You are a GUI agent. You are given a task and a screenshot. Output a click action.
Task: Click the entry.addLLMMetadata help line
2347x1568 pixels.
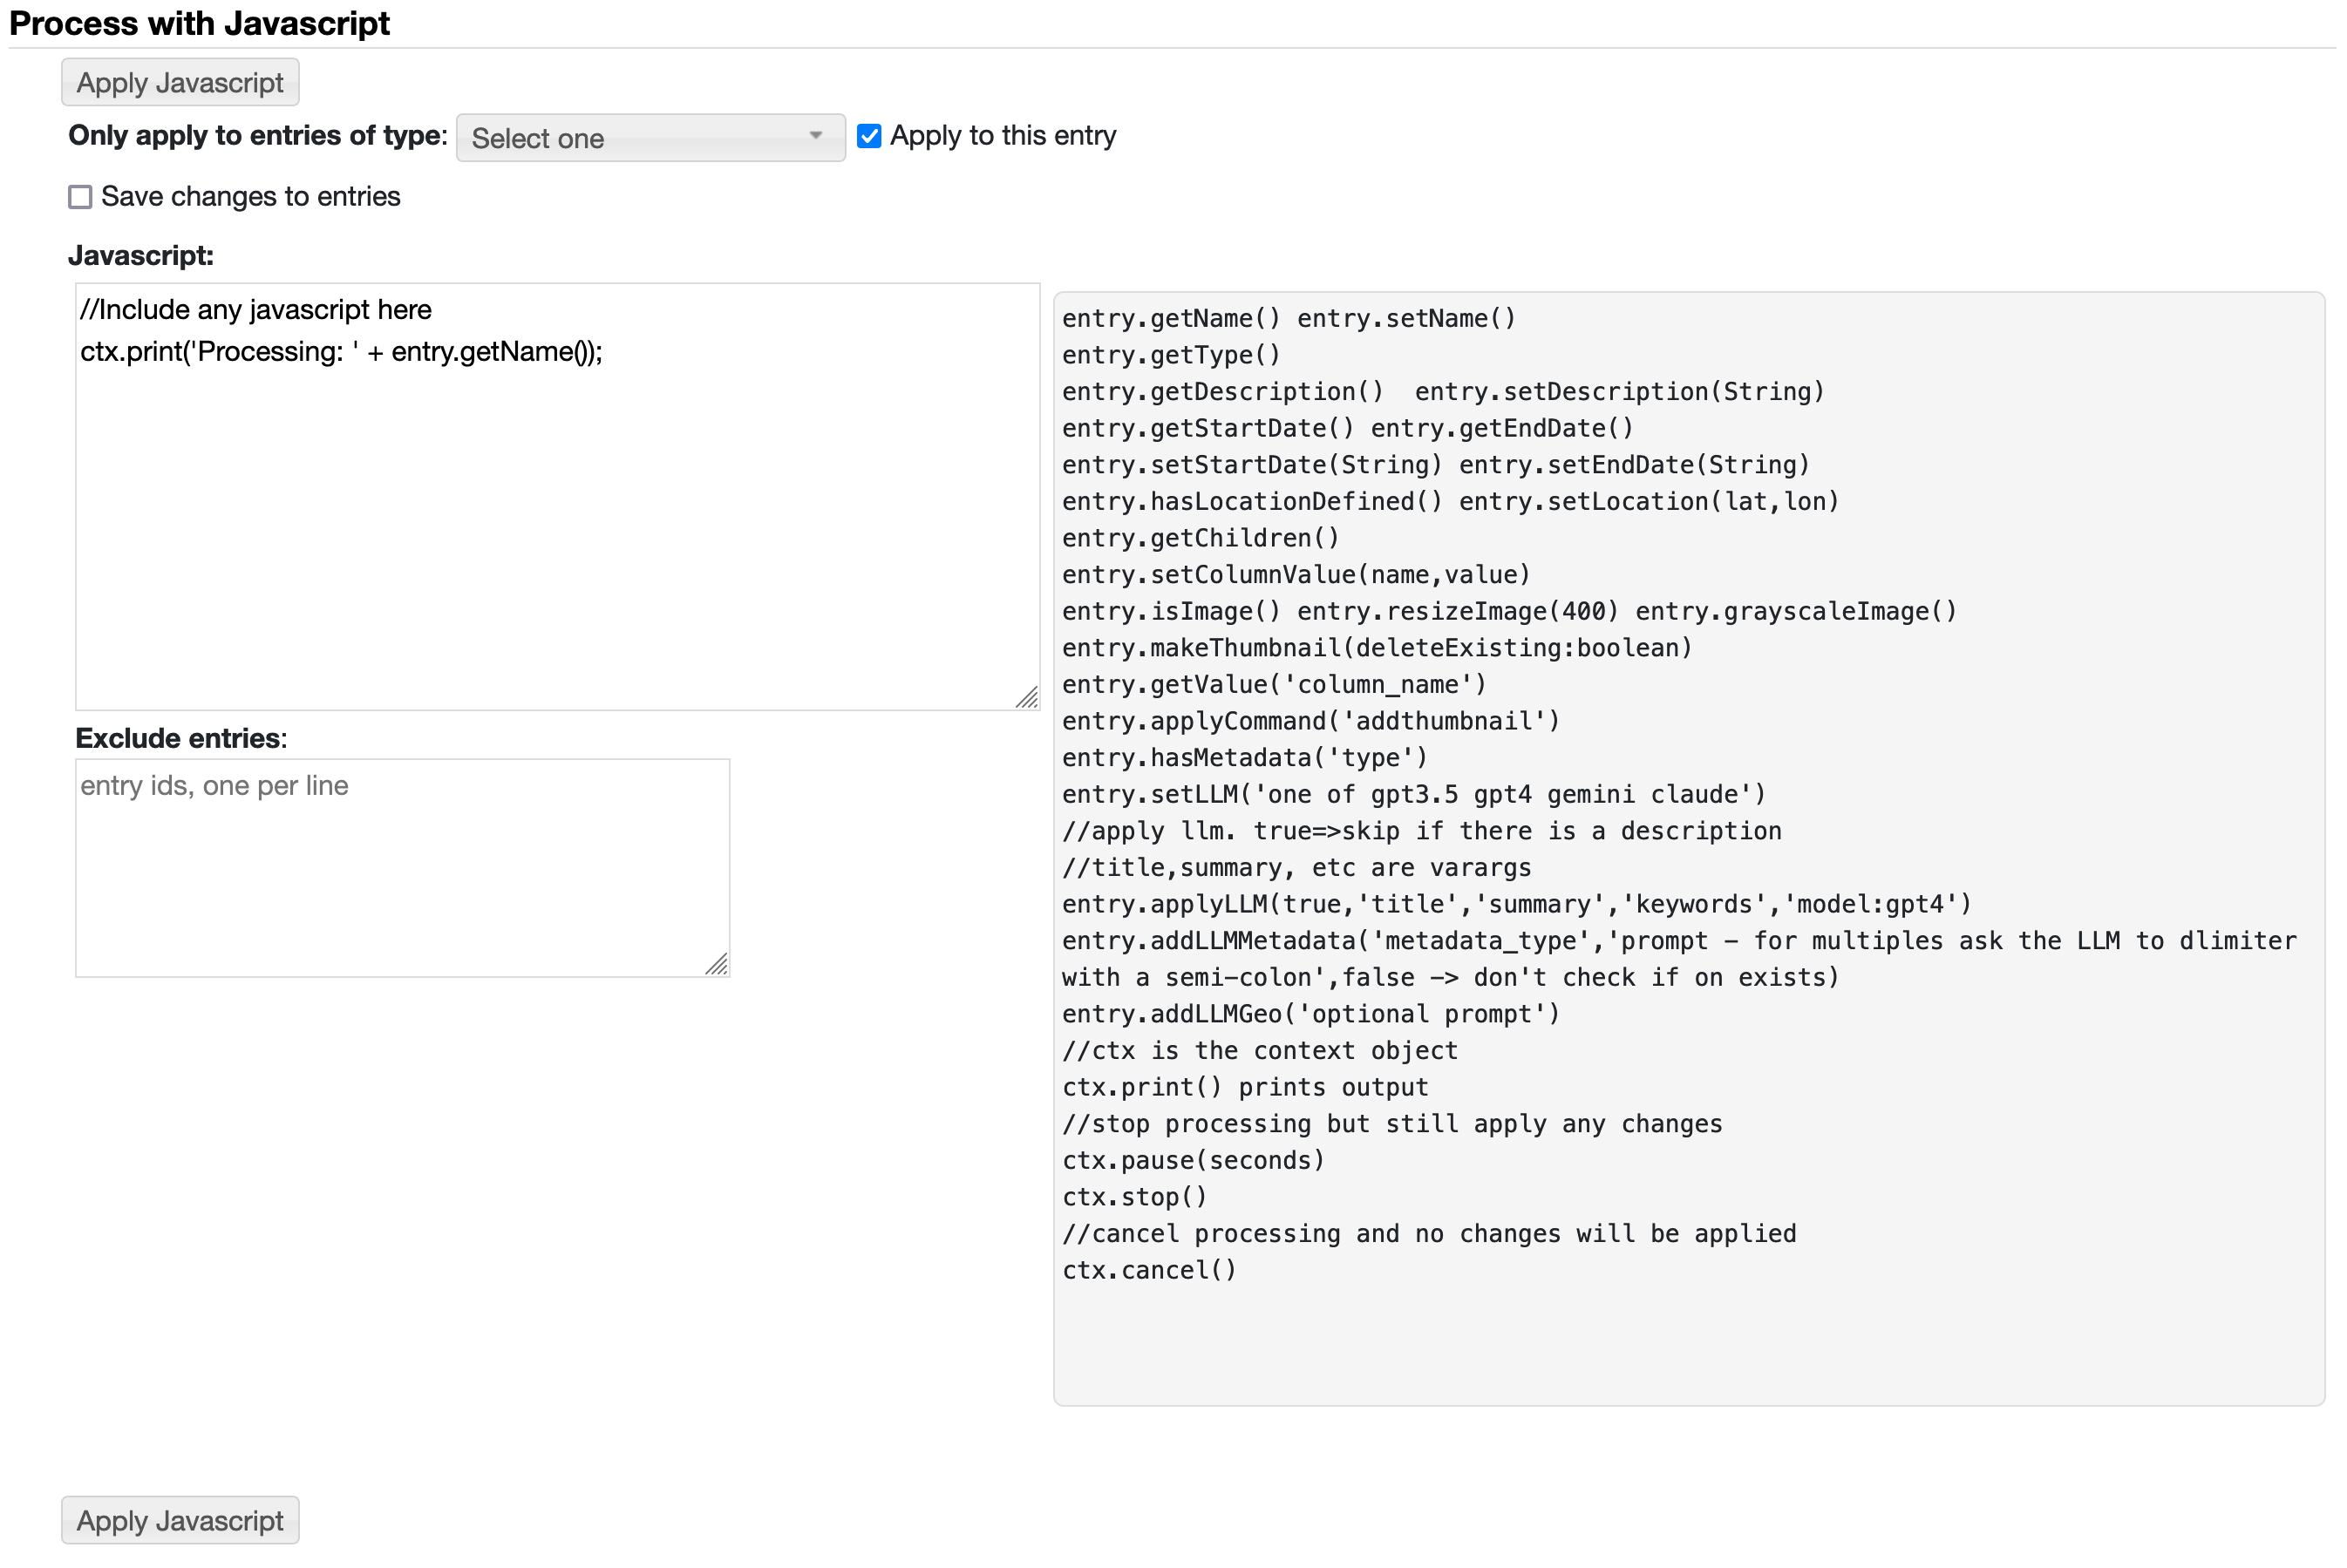click(1679, 960)
